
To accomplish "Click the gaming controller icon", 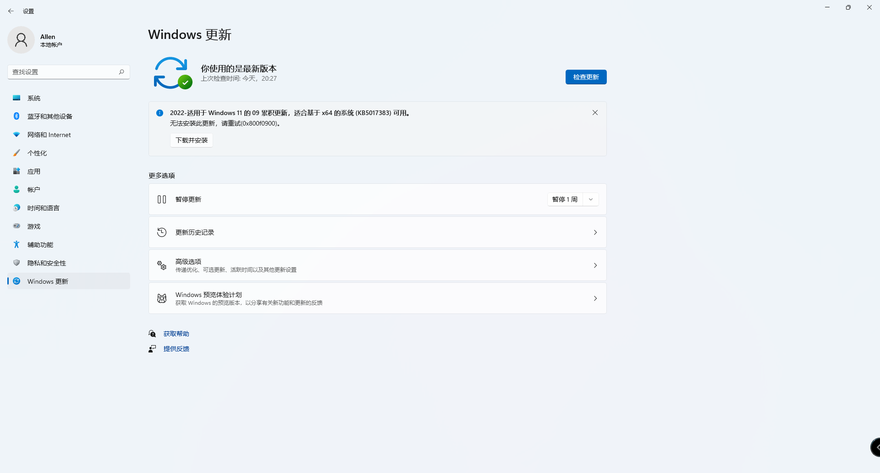I will 16,226.
